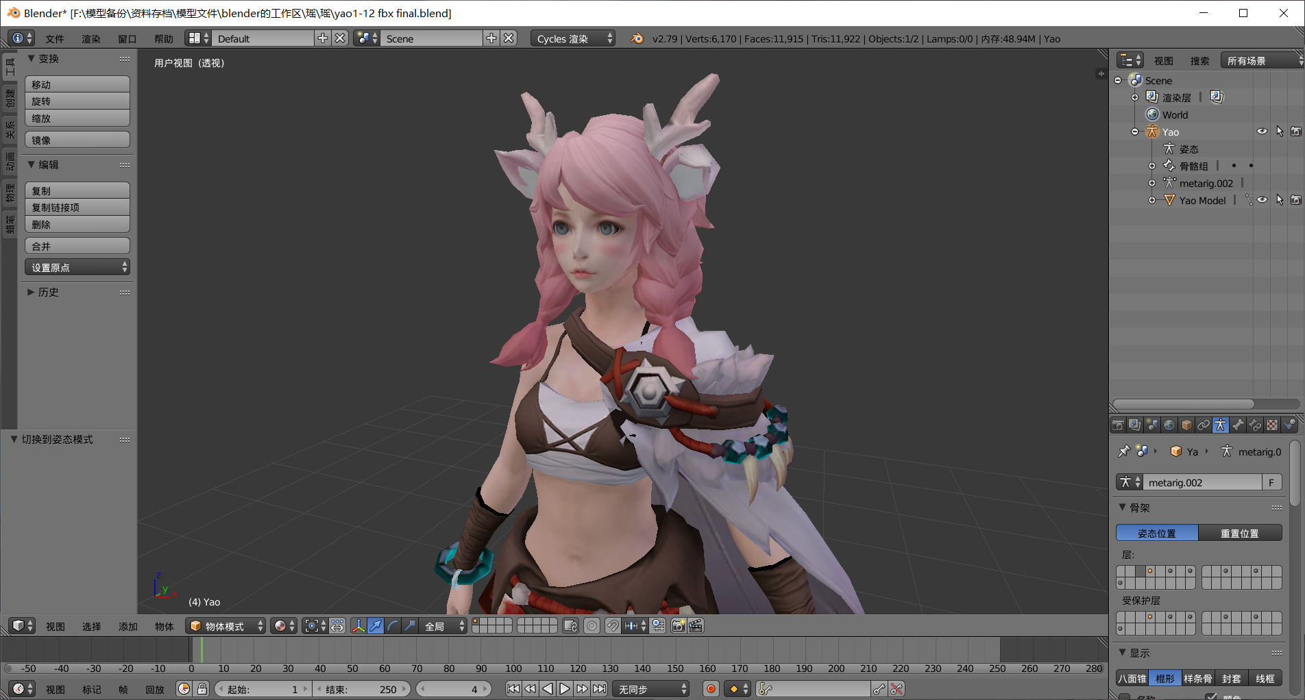The height and width of the screenshot is (700, 1305).
Task: Click the add new scene plus button
Action: (491, 38)
